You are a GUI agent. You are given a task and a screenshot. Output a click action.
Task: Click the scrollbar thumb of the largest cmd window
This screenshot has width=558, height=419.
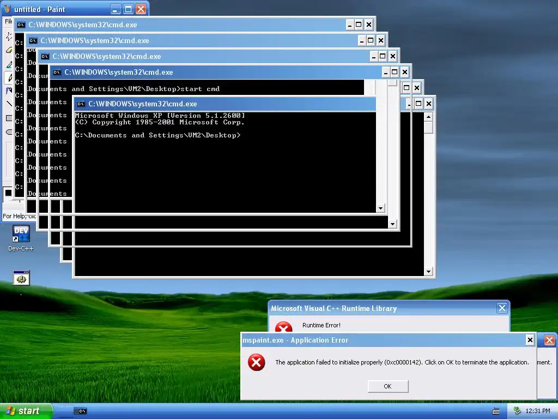point(428,128)
